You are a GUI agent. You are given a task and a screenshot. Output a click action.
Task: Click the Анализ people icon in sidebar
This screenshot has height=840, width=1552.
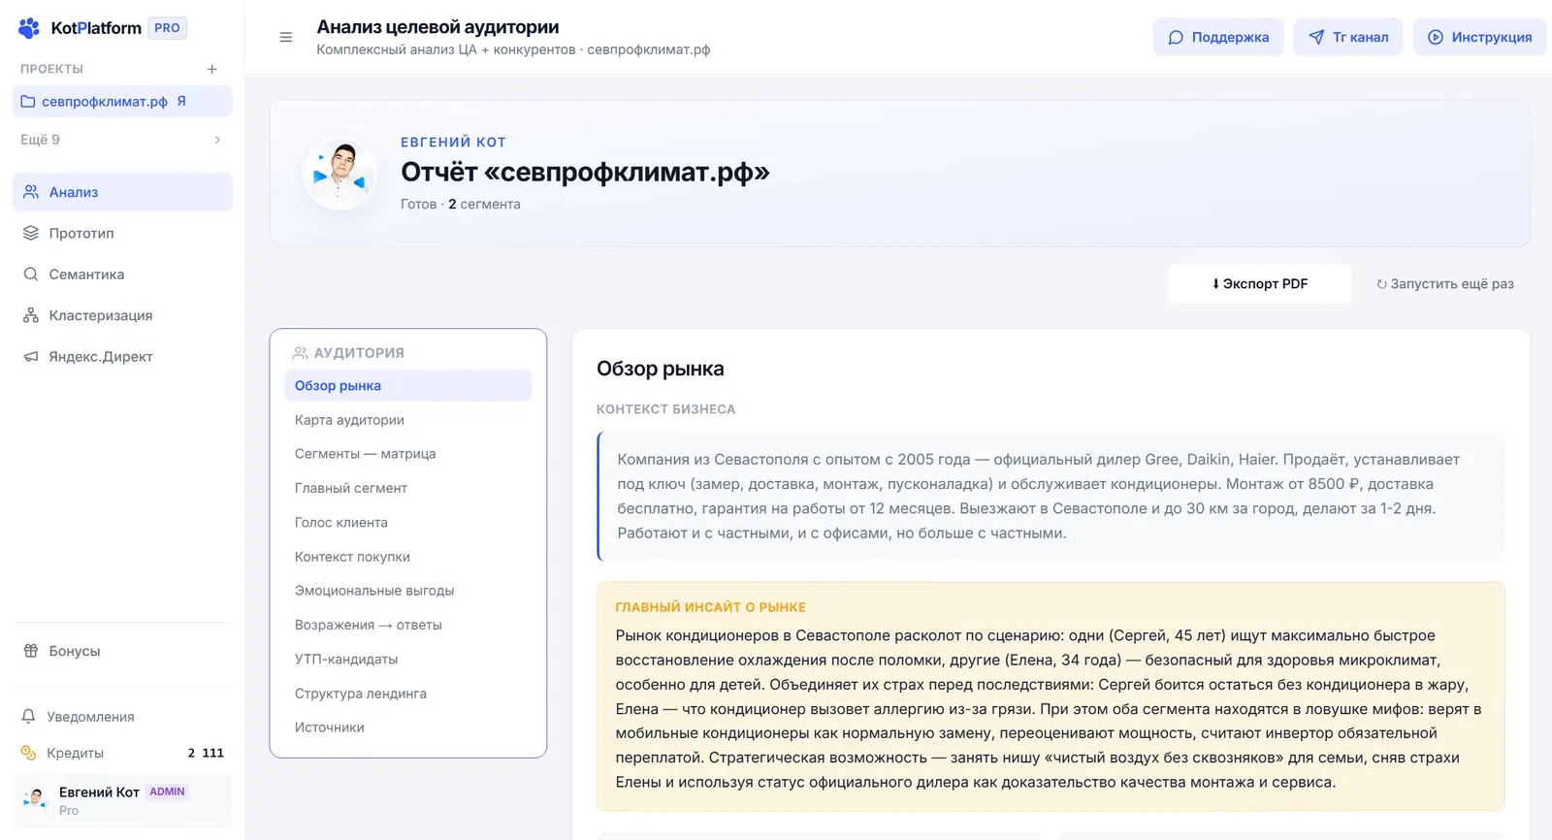[31, 192]
